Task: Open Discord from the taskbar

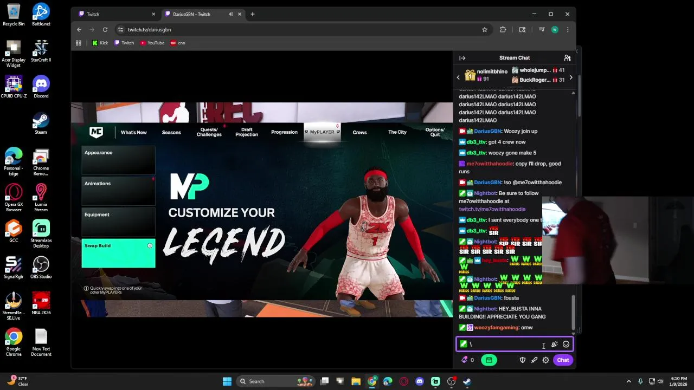Action: pos(419,381)
